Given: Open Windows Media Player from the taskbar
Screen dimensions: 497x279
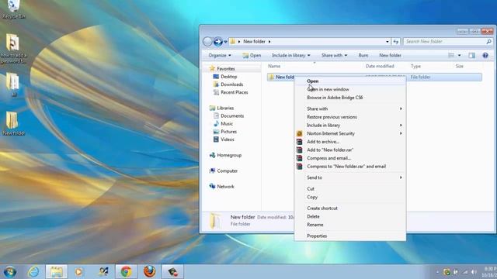Looking at the screenshot, I should [x=79, y=272].
